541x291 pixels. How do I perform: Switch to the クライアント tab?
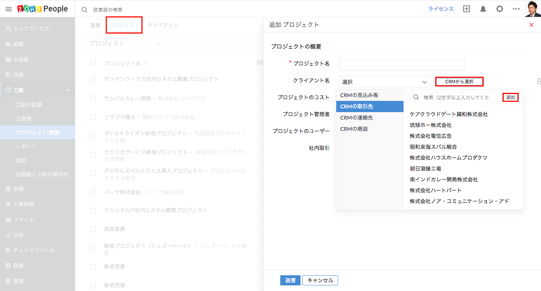pyautogui.click(x=163, y=25)
